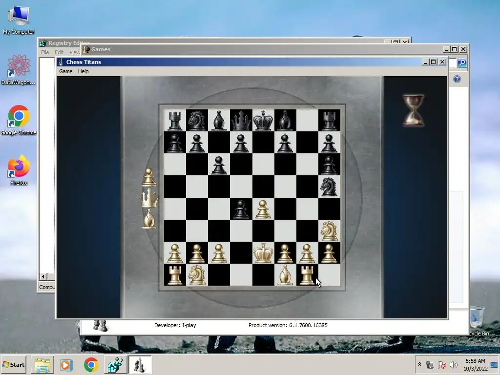Image resolution: width=500 pixels, height=375 pixels.
Task: Select the white pawn on c2
Action: click(219, 252)
